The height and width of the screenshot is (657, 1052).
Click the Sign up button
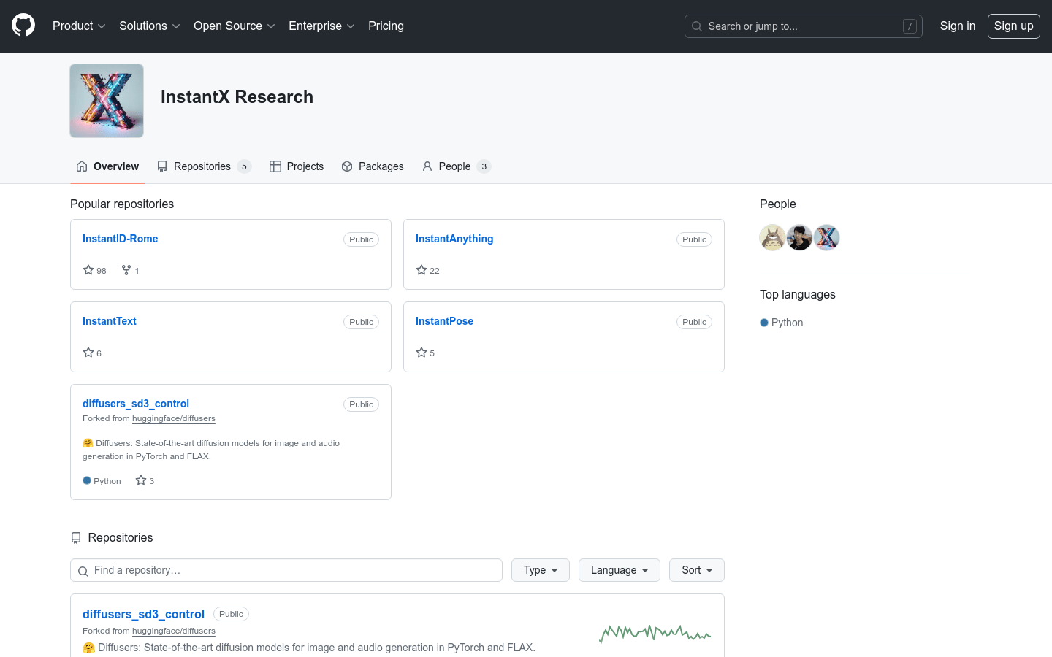1013,26
